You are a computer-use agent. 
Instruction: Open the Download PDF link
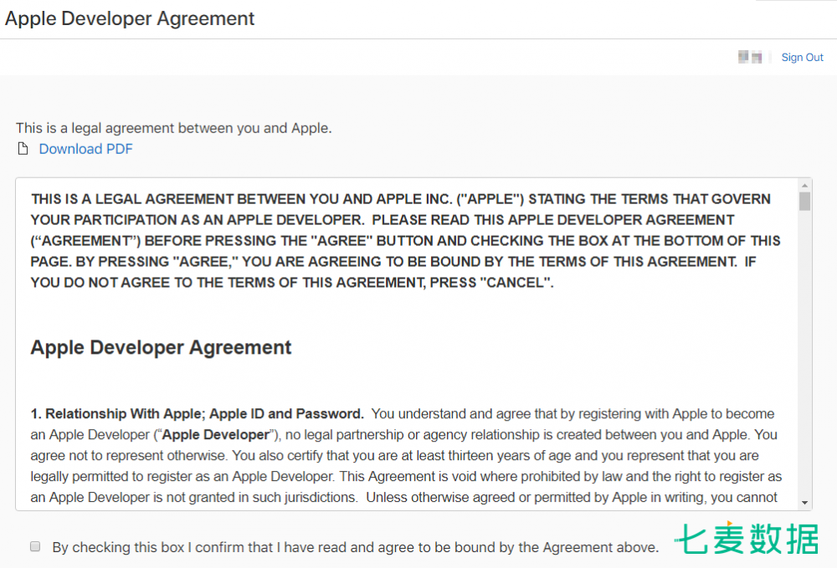(85, 149)
